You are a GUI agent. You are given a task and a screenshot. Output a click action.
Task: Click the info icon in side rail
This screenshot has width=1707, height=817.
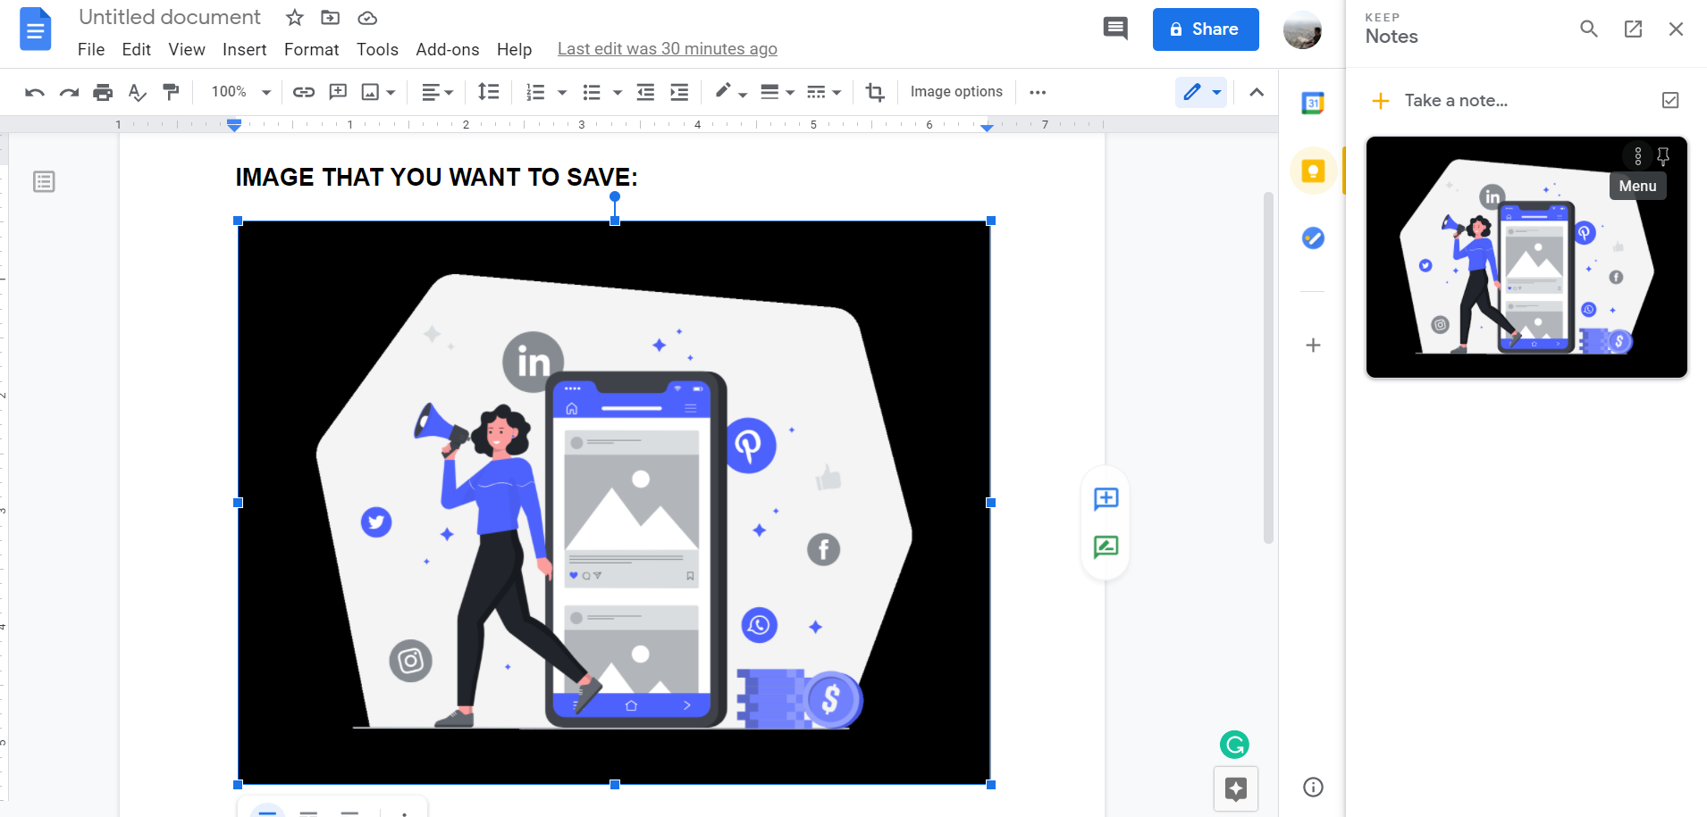1313,787
